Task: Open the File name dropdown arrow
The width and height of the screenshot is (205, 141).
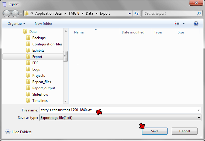Action: pos(199,110)
